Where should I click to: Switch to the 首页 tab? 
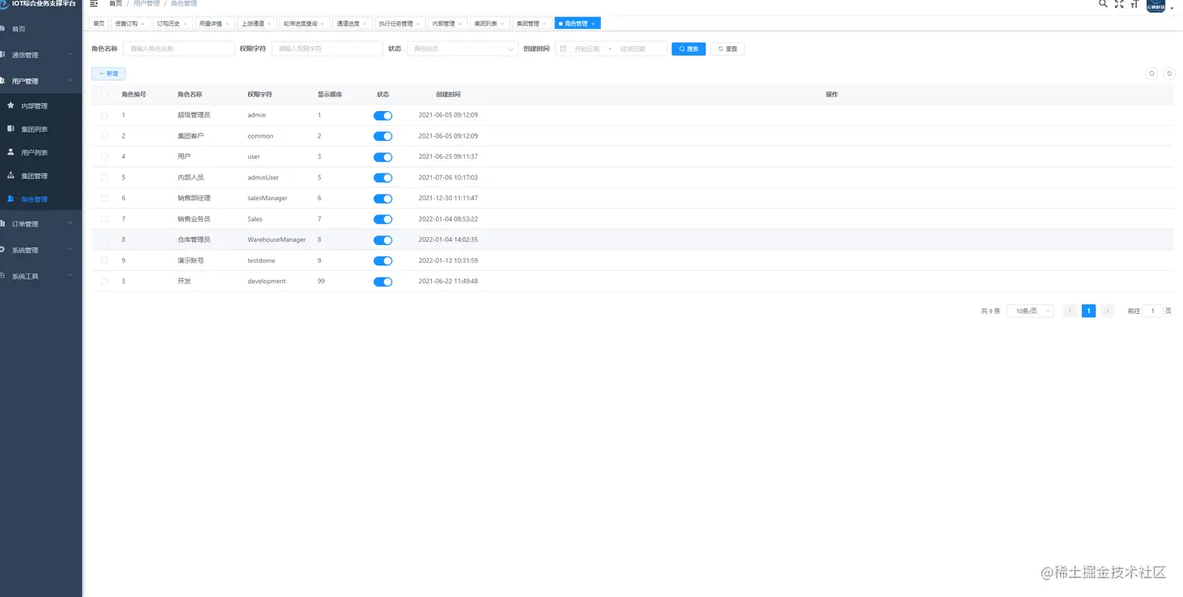(99, 23)
